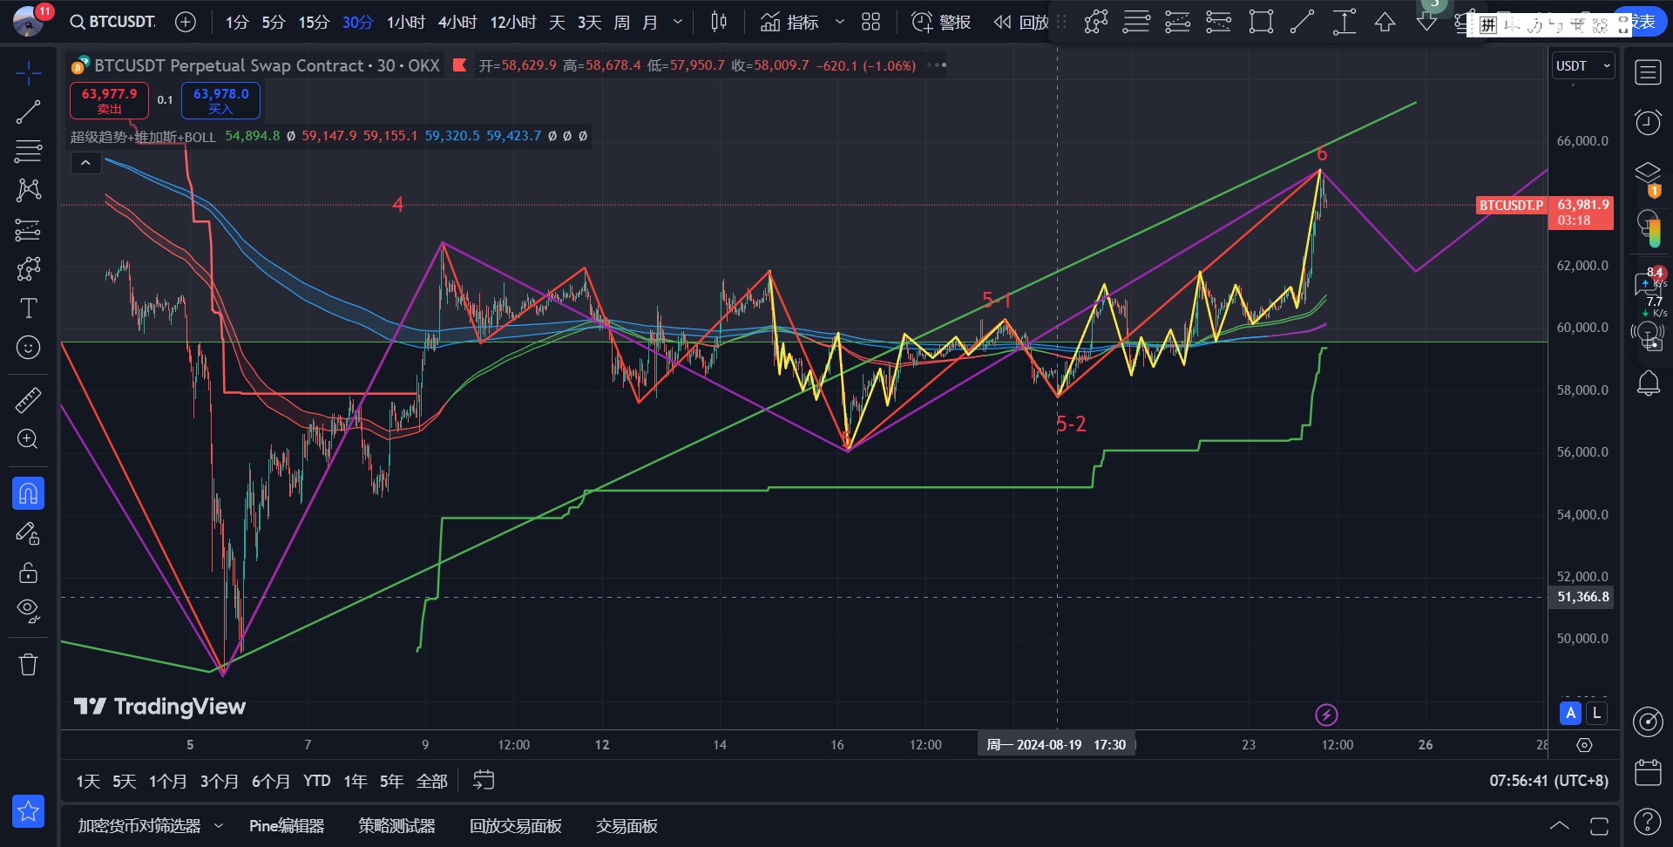Image resolution: width=1673 pixels, height=847 pixels.
Task: Open the Pine编辑器 tab
Action: [287, 825]
